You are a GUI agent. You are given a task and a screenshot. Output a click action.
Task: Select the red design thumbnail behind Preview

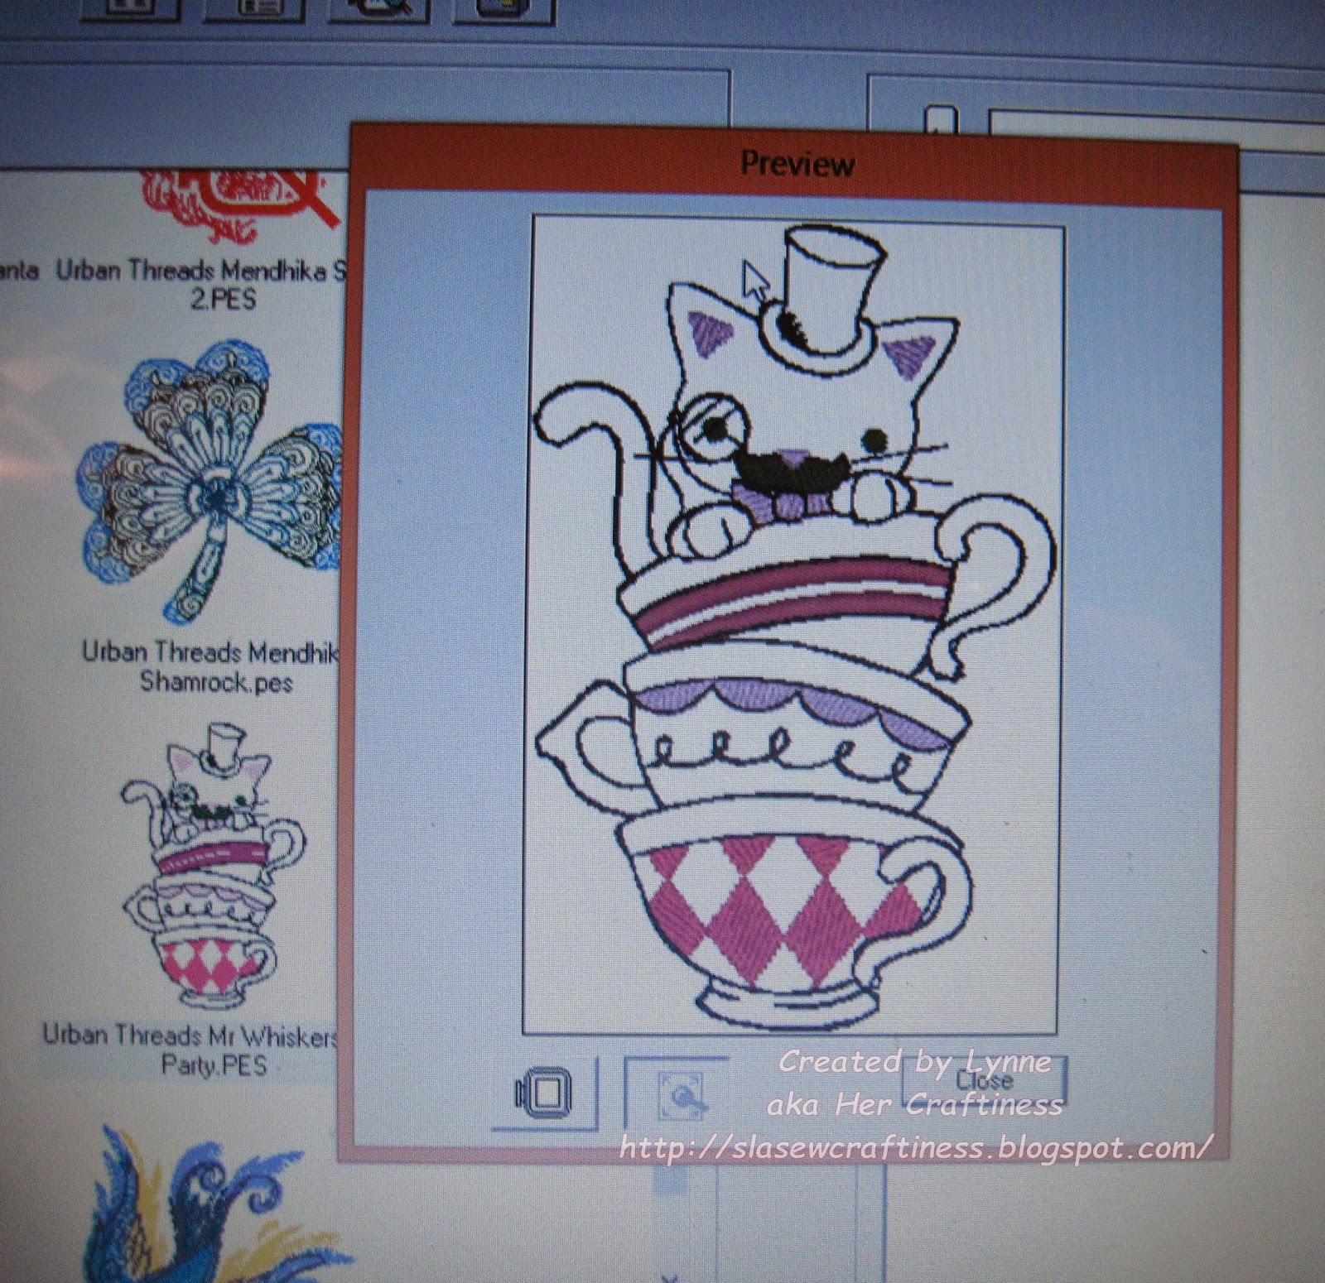pos(240,207)
